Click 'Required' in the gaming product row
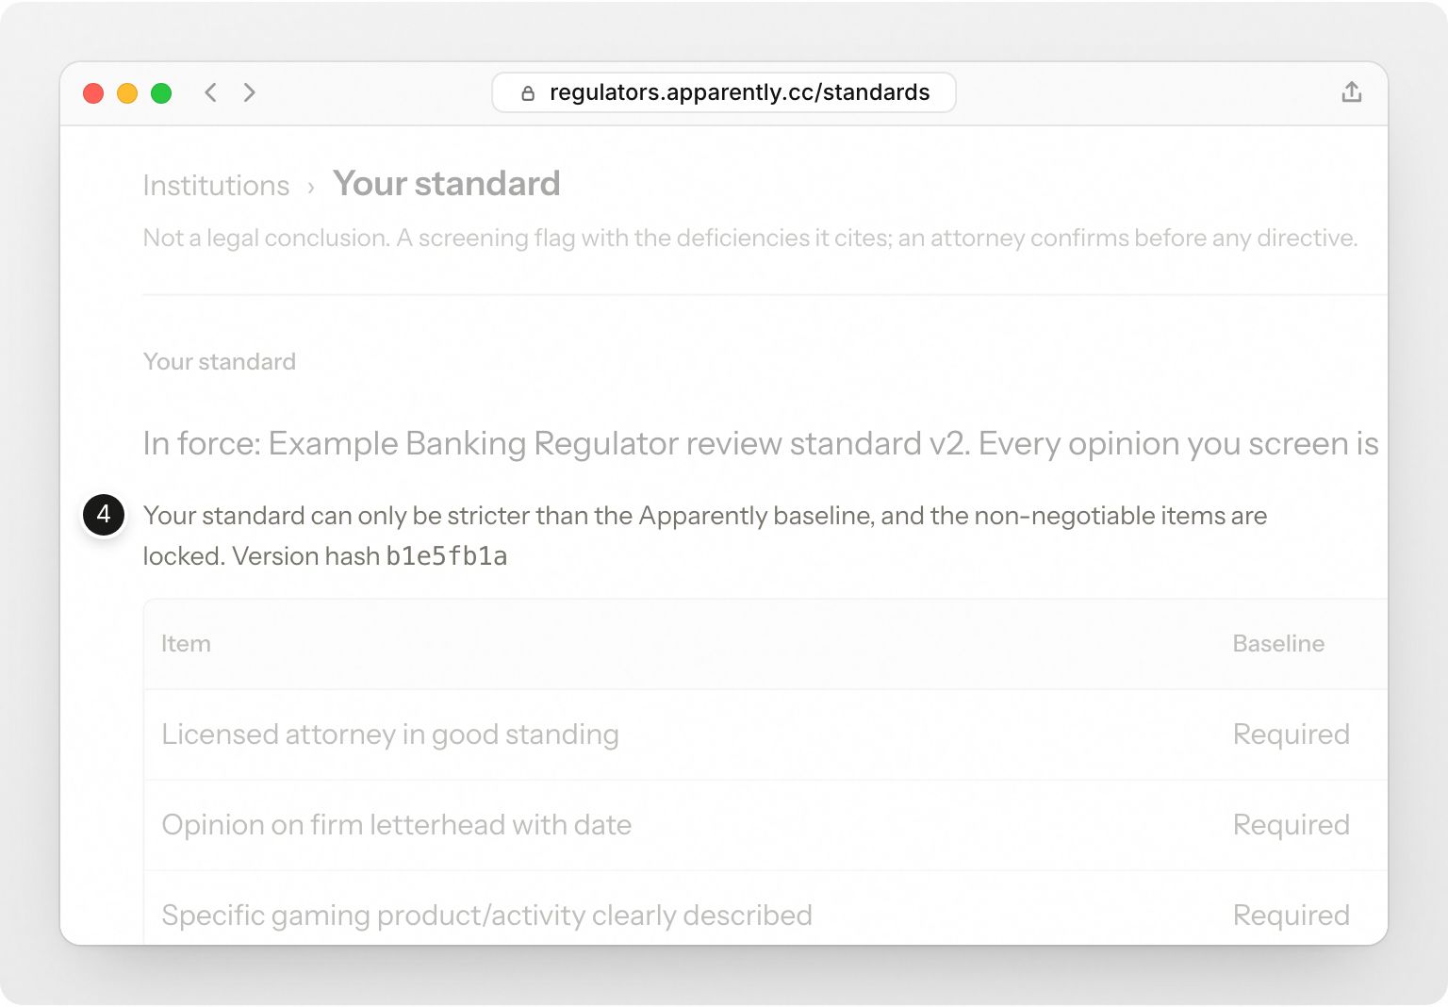 [1292, 916]
